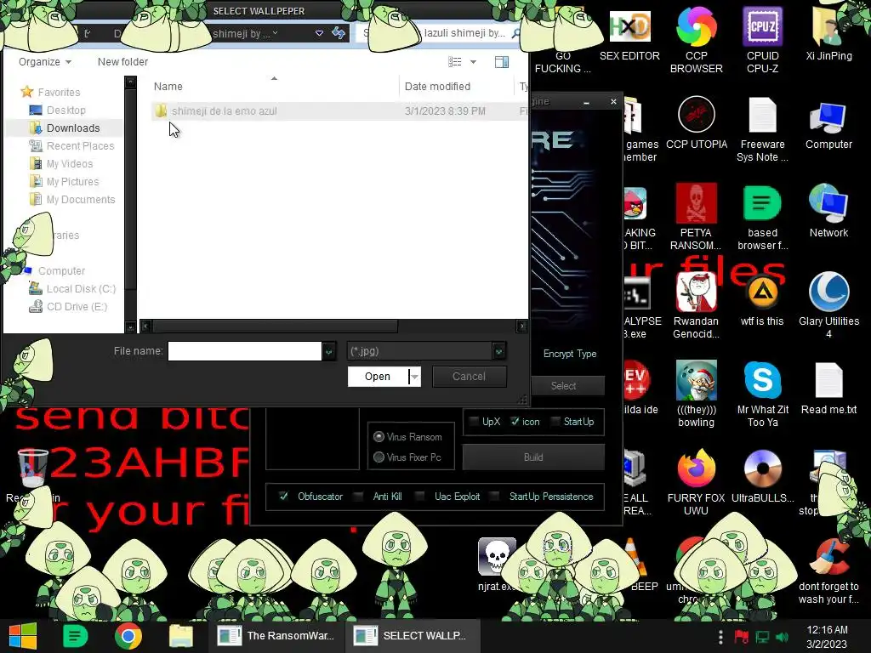Viewport: 871px width, 653px height.
Task: Open the view options dropdown arrow
Action: click(473, 61)
